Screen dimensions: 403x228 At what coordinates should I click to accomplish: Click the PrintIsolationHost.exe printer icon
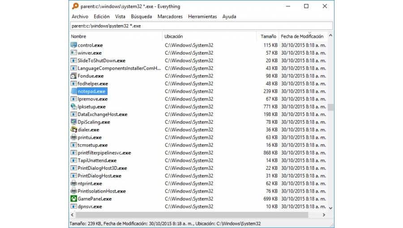73,191
